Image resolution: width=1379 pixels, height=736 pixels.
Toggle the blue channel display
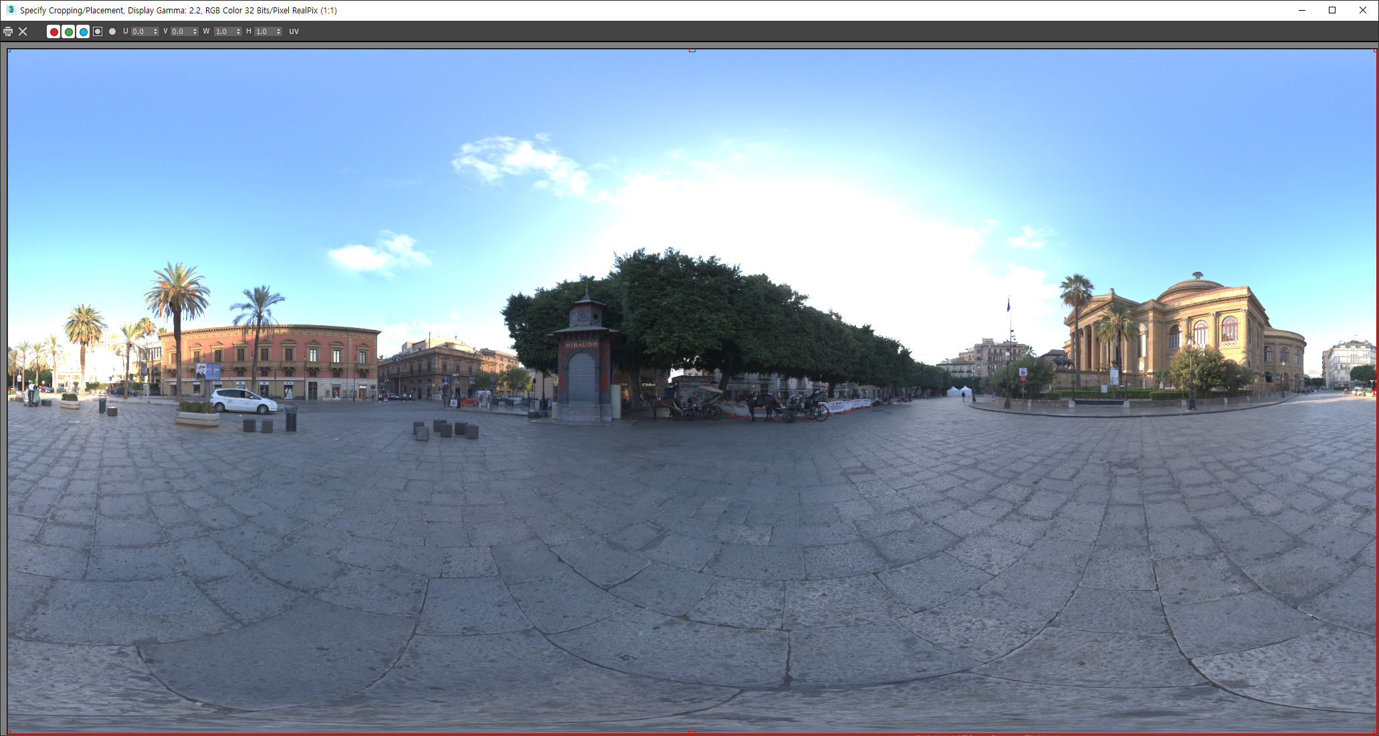pyautogui.click(x=83, y=31)
